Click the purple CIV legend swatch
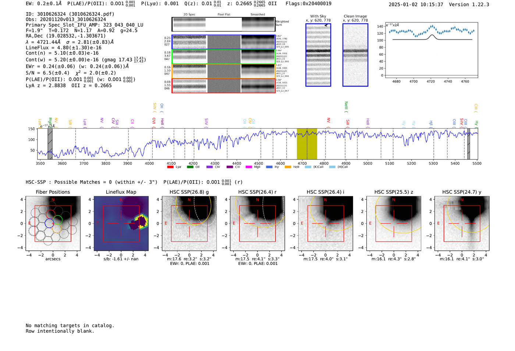The image size is (515, 351). 210,167
